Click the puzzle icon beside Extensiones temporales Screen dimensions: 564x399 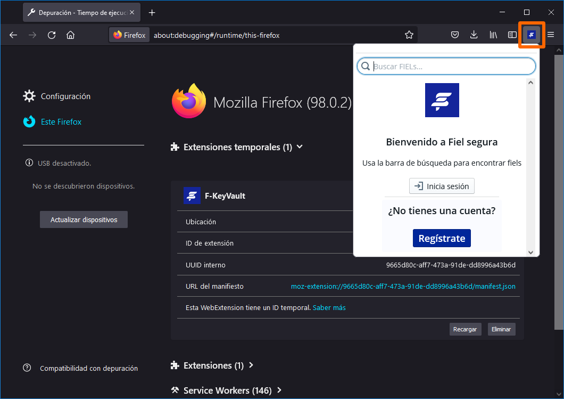(175, 146)
